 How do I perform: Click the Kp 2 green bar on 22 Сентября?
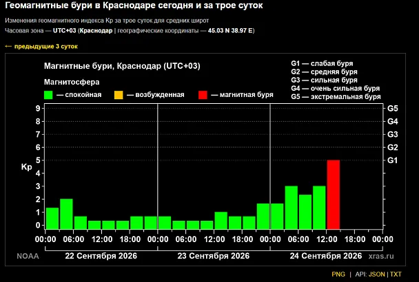tap(66, 214)
